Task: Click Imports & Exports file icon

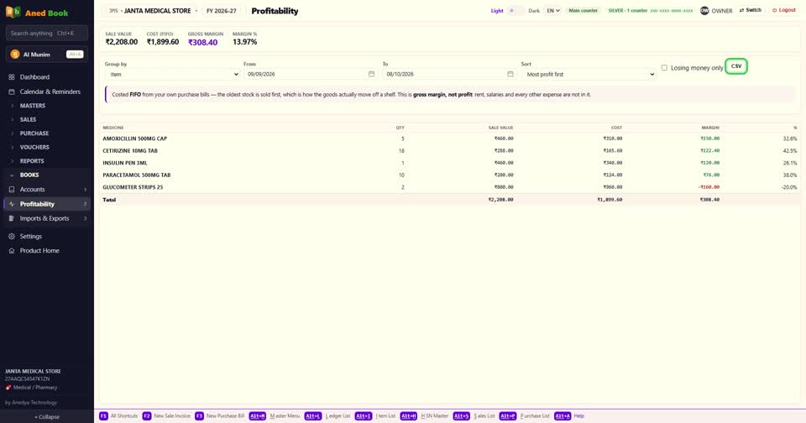Action: tap(11, 218)
